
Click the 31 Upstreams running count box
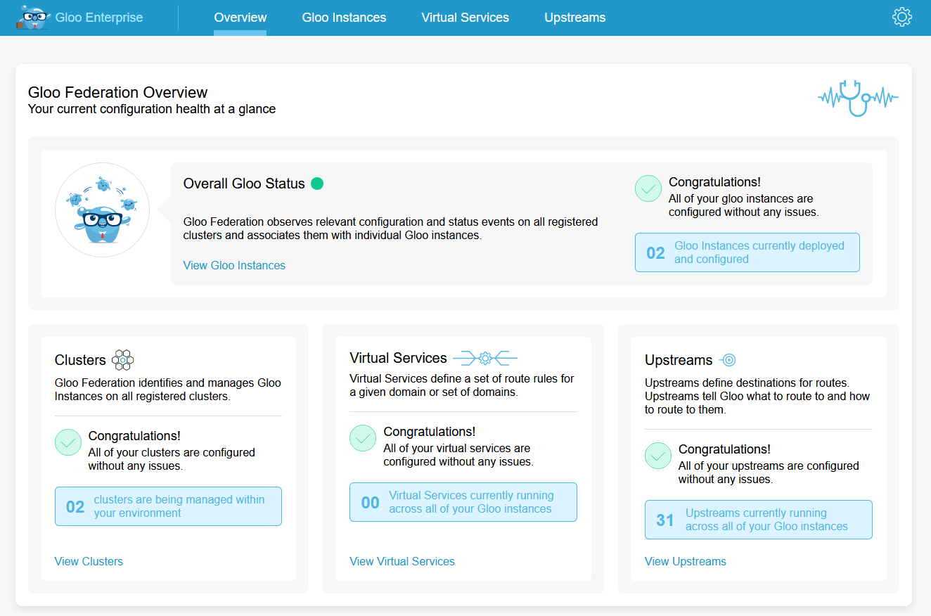point(759,520)
